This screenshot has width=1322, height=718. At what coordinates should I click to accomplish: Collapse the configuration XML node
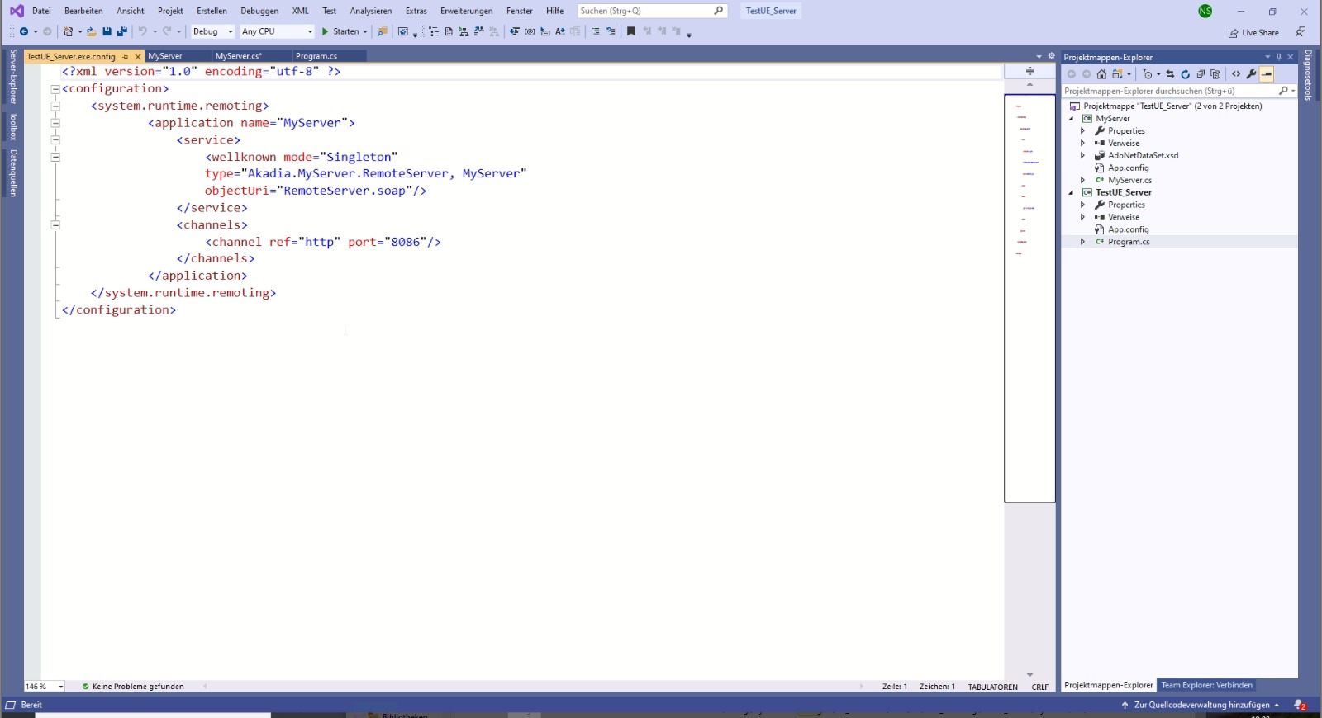pos(55,89)
